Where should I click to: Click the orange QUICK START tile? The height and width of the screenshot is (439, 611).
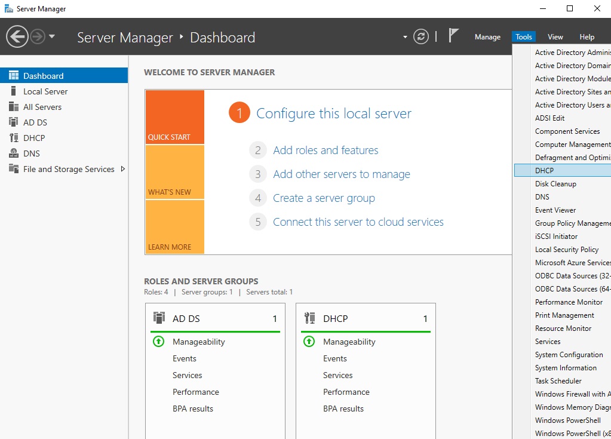point(174,117)
